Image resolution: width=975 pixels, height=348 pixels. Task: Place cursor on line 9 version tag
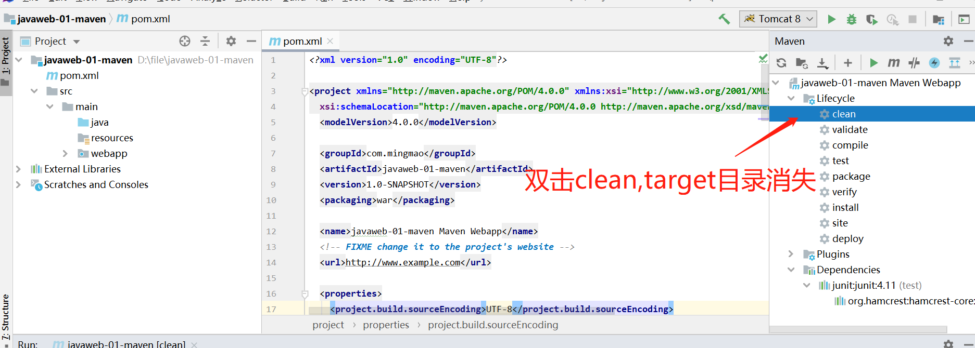click(400, 184)
